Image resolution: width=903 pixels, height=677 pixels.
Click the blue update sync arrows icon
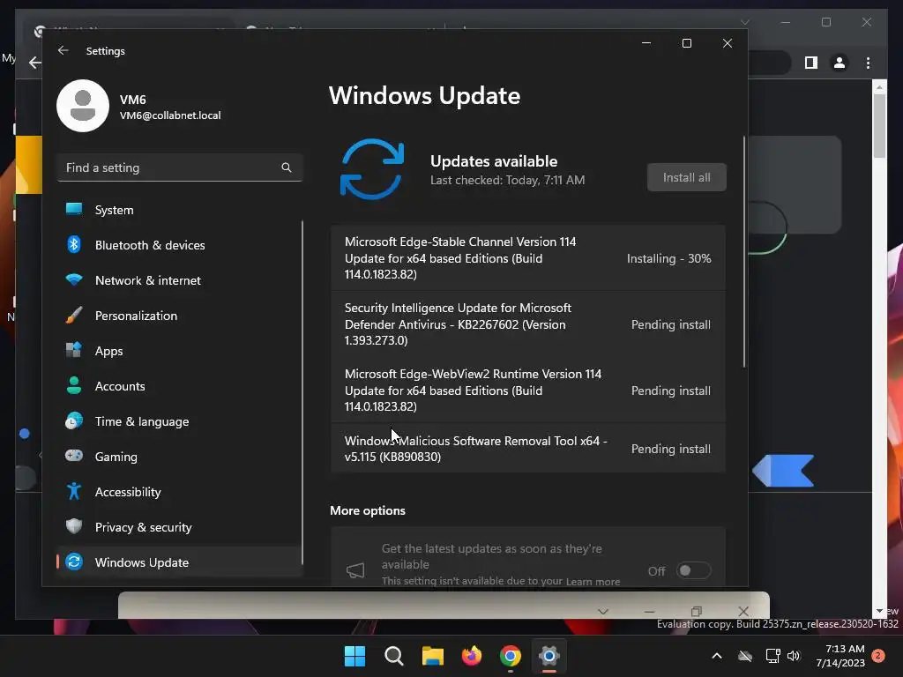click(372, 168)
